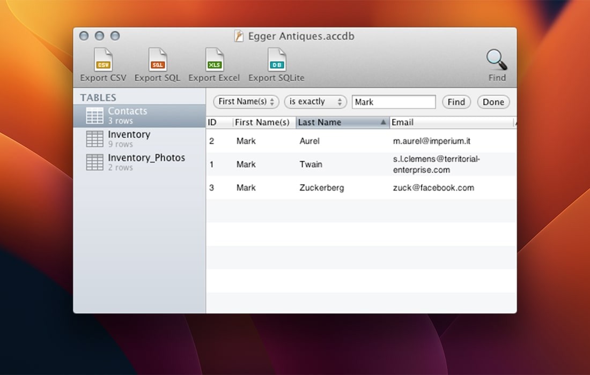
Task: Click the search text field containing Mark
Action: [393, 102]
